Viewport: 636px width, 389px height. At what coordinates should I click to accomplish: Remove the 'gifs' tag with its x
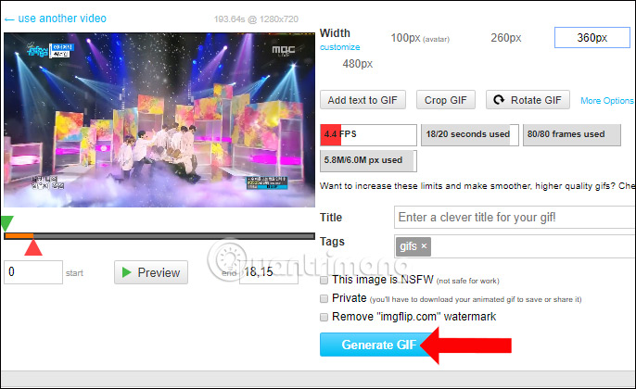tap(424, 245)
